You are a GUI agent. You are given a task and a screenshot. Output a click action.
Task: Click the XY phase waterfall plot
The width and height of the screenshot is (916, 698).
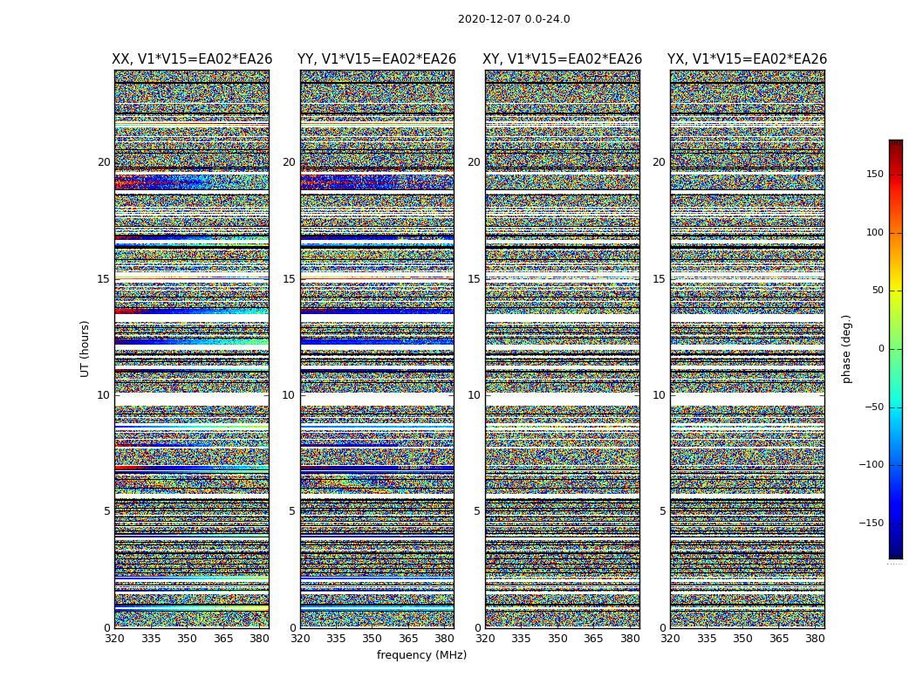coord(562,349)
